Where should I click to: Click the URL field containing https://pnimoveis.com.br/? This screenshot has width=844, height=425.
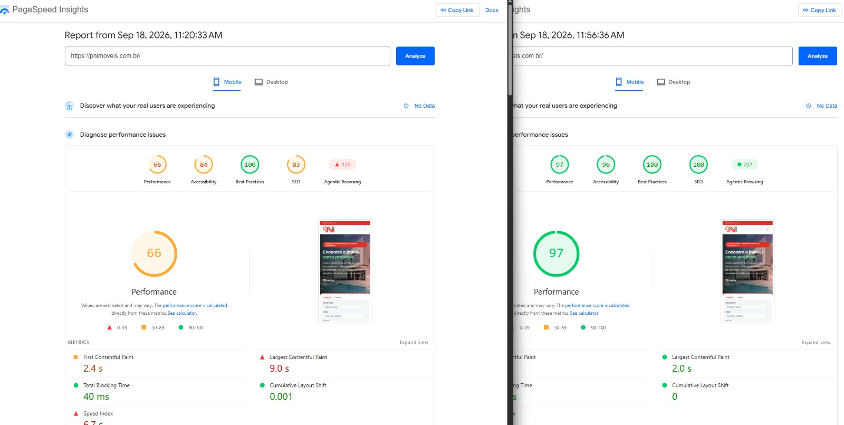coord(227,56)
